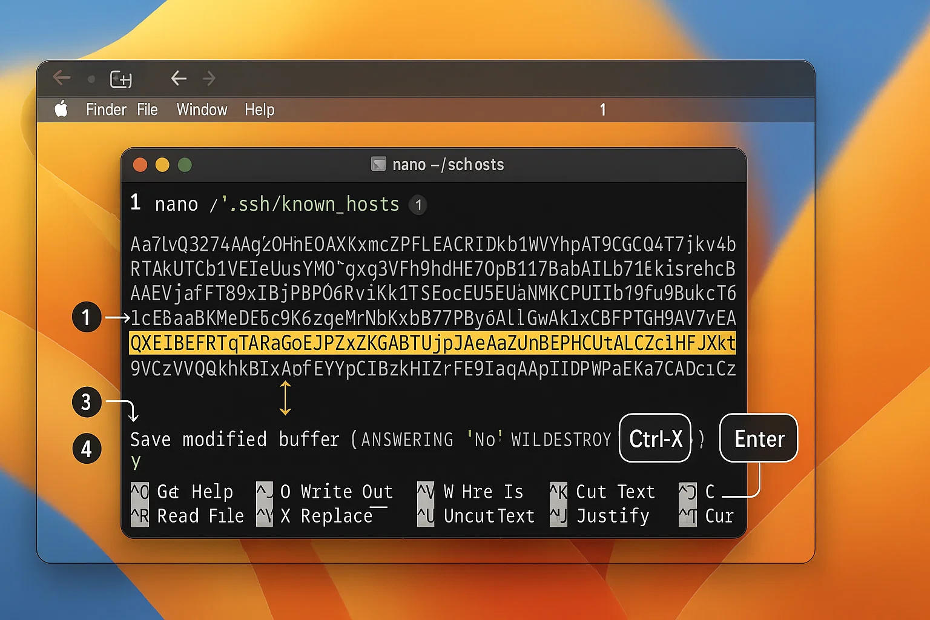Click the Write Out shortcut label
Screen dimensions: 930x620
[x=346, y=492]
